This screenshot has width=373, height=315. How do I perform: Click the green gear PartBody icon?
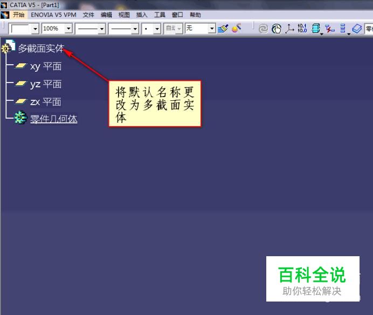coord(20,118)
